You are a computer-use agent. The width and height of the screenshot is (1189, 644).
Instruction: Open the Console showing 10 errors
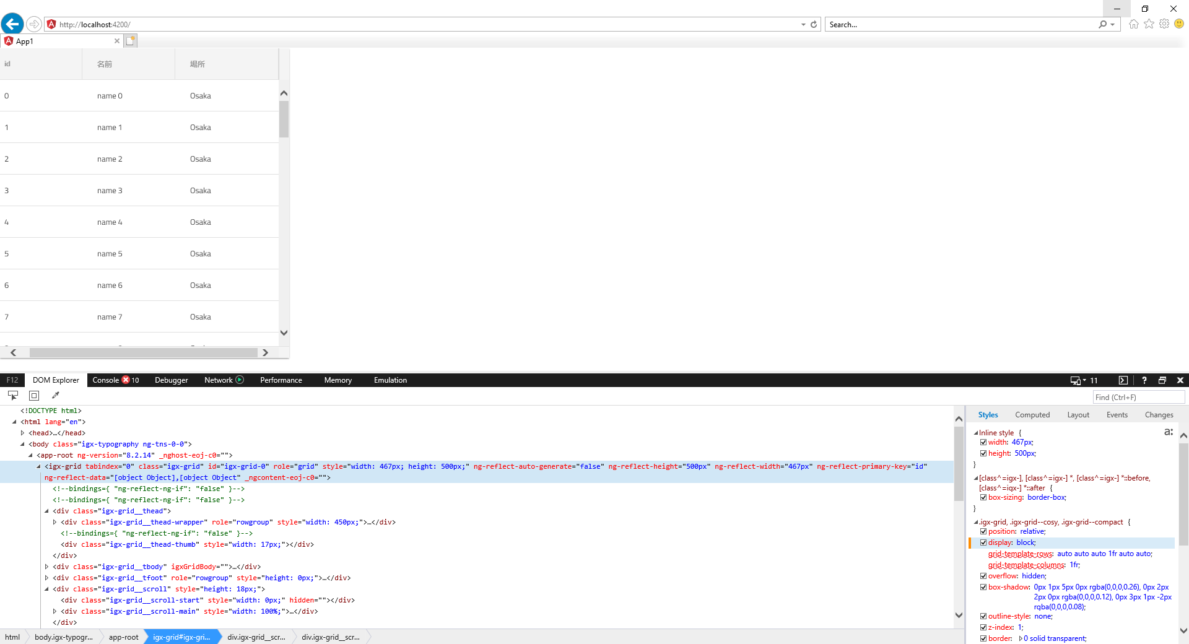[x=115, y=380]
